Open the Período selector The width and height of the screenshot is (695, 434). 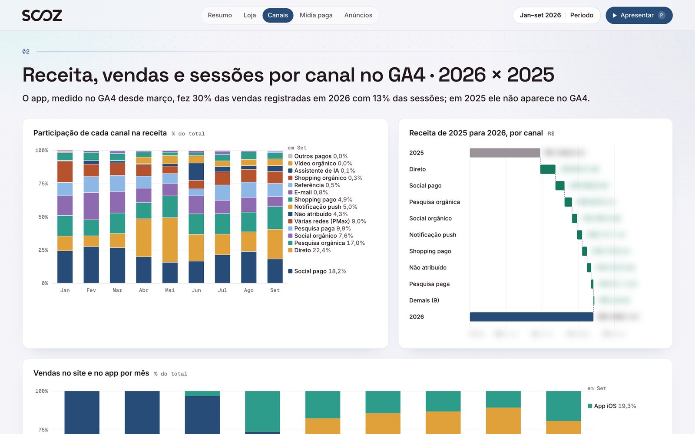[x=582, y=15]
